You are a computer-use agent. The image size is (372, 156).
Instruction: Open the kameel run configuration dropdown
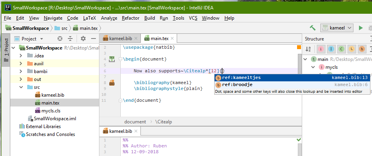pos(337,28)
